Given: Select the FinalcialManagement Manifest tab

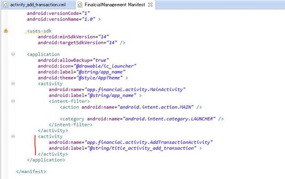Looking at the screenshot, I should 115,5.
